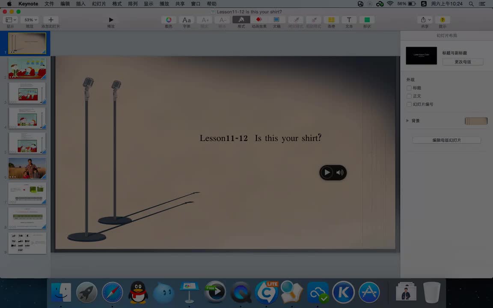Start slideshow with the toolbar play button
The height and width of the screenshot is (308, 493).
coord(111,20)
